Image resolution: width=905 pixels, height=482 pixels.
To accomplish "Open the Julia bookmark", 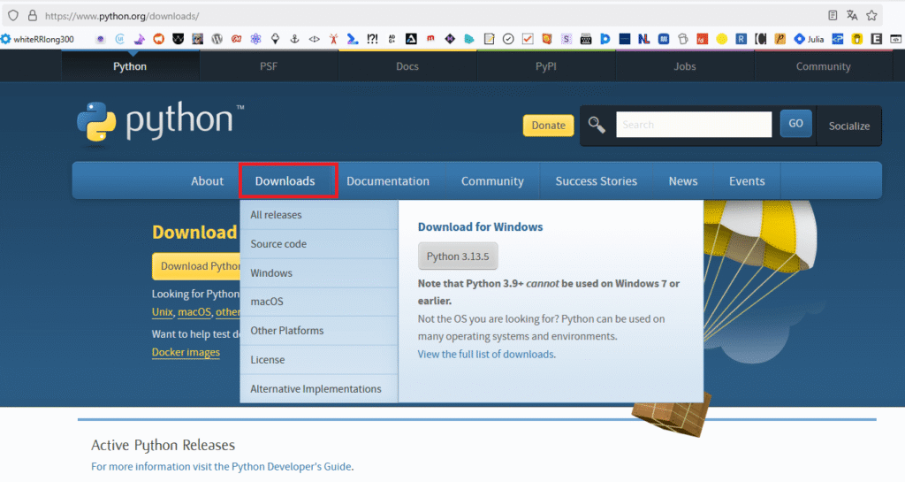I will tap(811, 39).
